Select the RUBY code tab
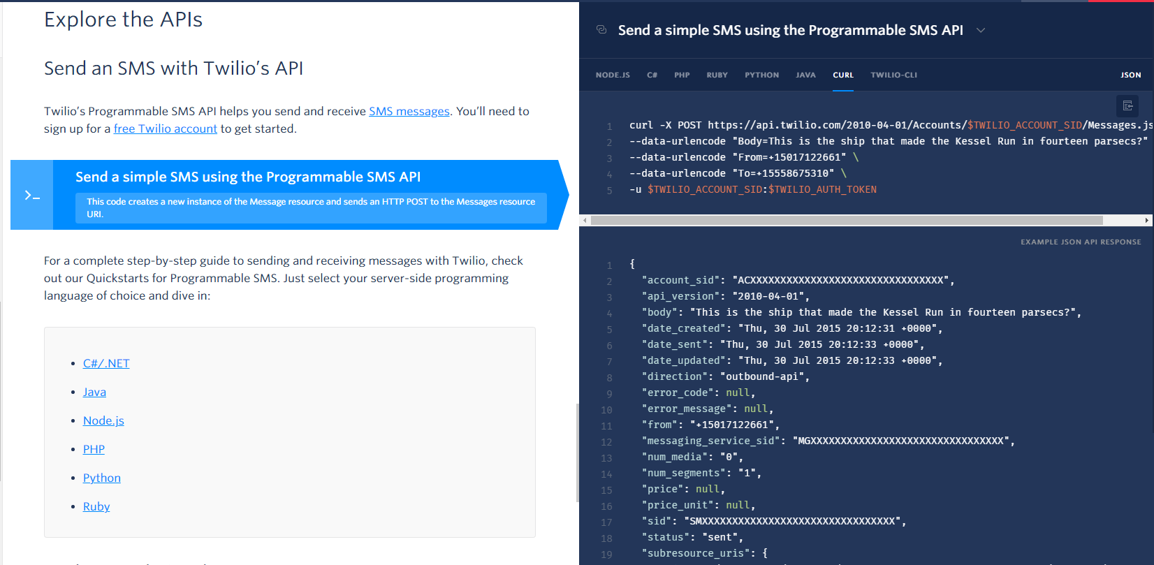The image size is (1154, 565). click(x=717, y=75)
